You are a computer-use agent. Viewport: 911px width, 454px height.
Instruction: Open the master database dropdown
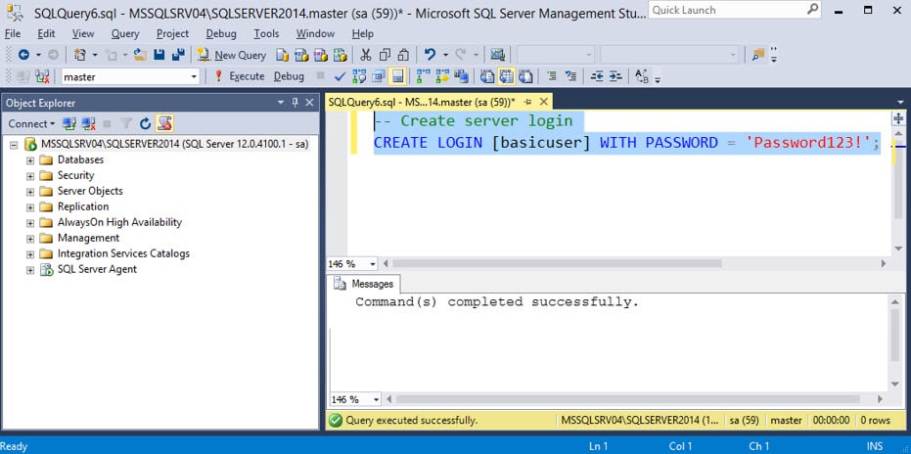[194, 76]
